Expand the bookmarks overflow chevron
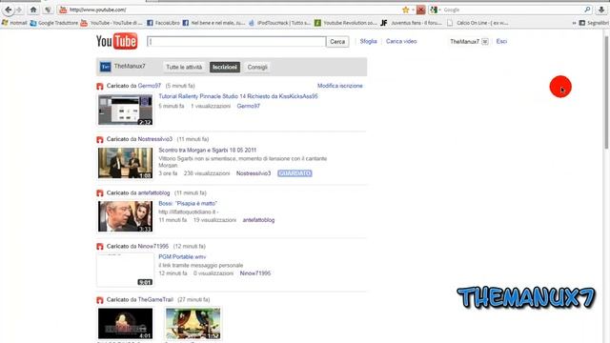Viewport: 610px width, 343px height. (574, 23)
